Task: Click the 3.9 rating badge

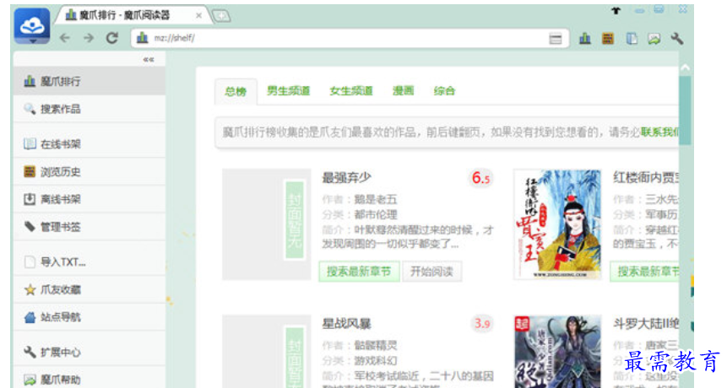Action: pos(482,324)
